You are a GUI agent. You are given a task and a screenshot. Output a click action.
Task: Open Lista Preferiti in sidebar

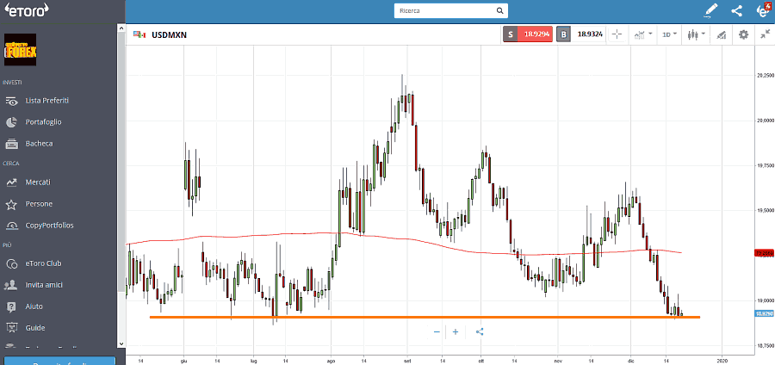[47, 101]
